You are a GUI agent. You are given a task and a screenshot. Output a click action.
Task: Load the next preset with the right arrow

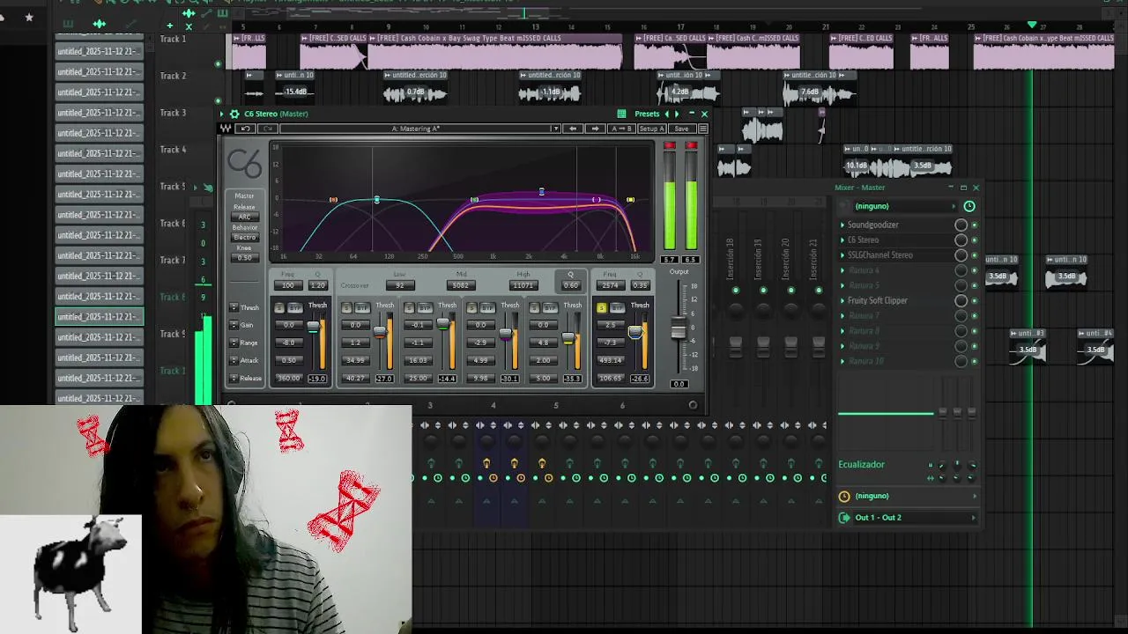click(595, 129)
